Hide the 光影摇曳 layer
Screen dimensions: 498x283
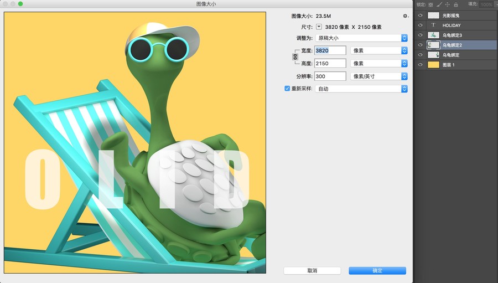pos(420,16)
